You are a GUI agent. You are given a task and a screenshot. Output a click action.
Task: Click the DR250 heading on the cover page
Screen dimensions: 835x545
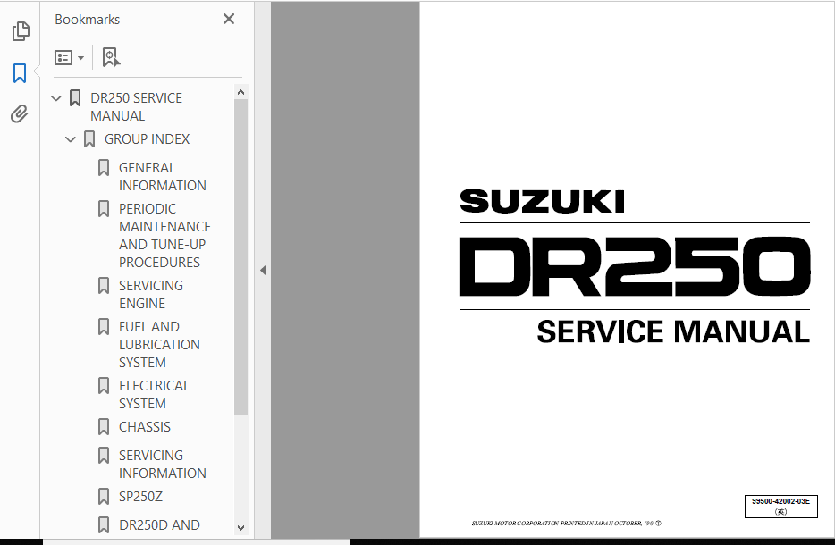click(x=635, y=266)
